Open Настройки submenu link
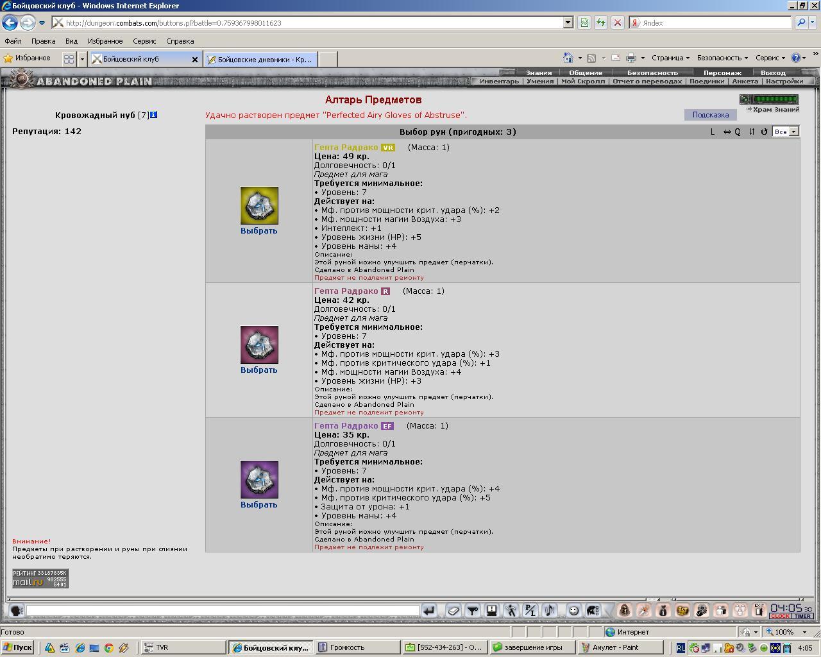The width and height of the screenshot is (821, 657). 784,81
